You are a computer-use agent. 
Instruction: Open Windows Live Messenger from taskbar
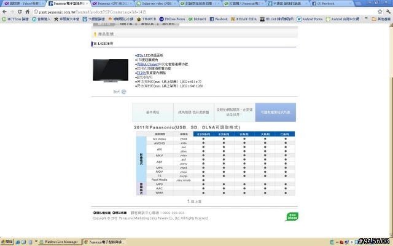(59, 242)
